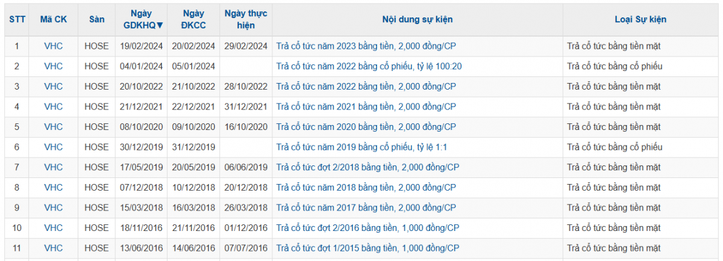Click the Nội dung sự kiện header
Viewport: 723px width, 261px height.
417,19
